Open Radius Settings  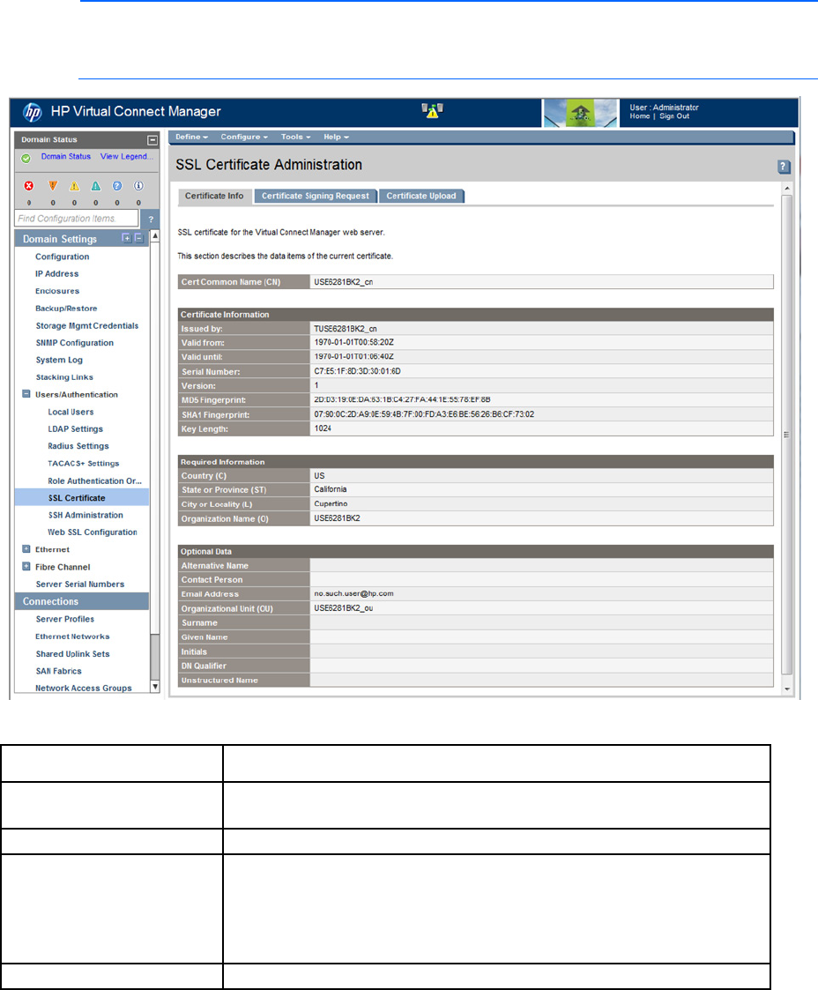[78, 446]
